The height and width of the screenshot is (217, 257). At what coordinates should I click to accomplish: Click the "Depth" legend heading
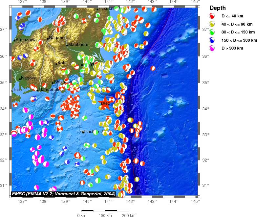pyautogui.click(x=217, y=8)
